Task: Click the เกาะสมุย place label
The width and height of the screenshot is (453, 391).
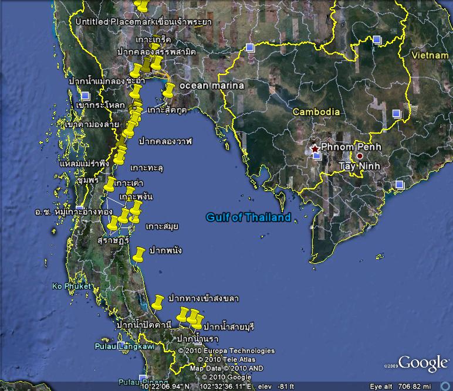Action: (x=162, y=226)
